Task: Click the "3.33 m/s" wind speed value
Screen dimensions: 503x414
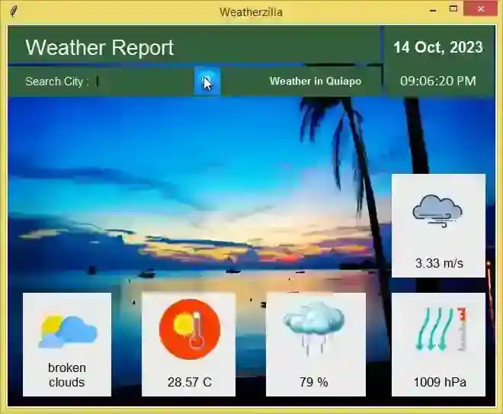Action: (439, 263)
